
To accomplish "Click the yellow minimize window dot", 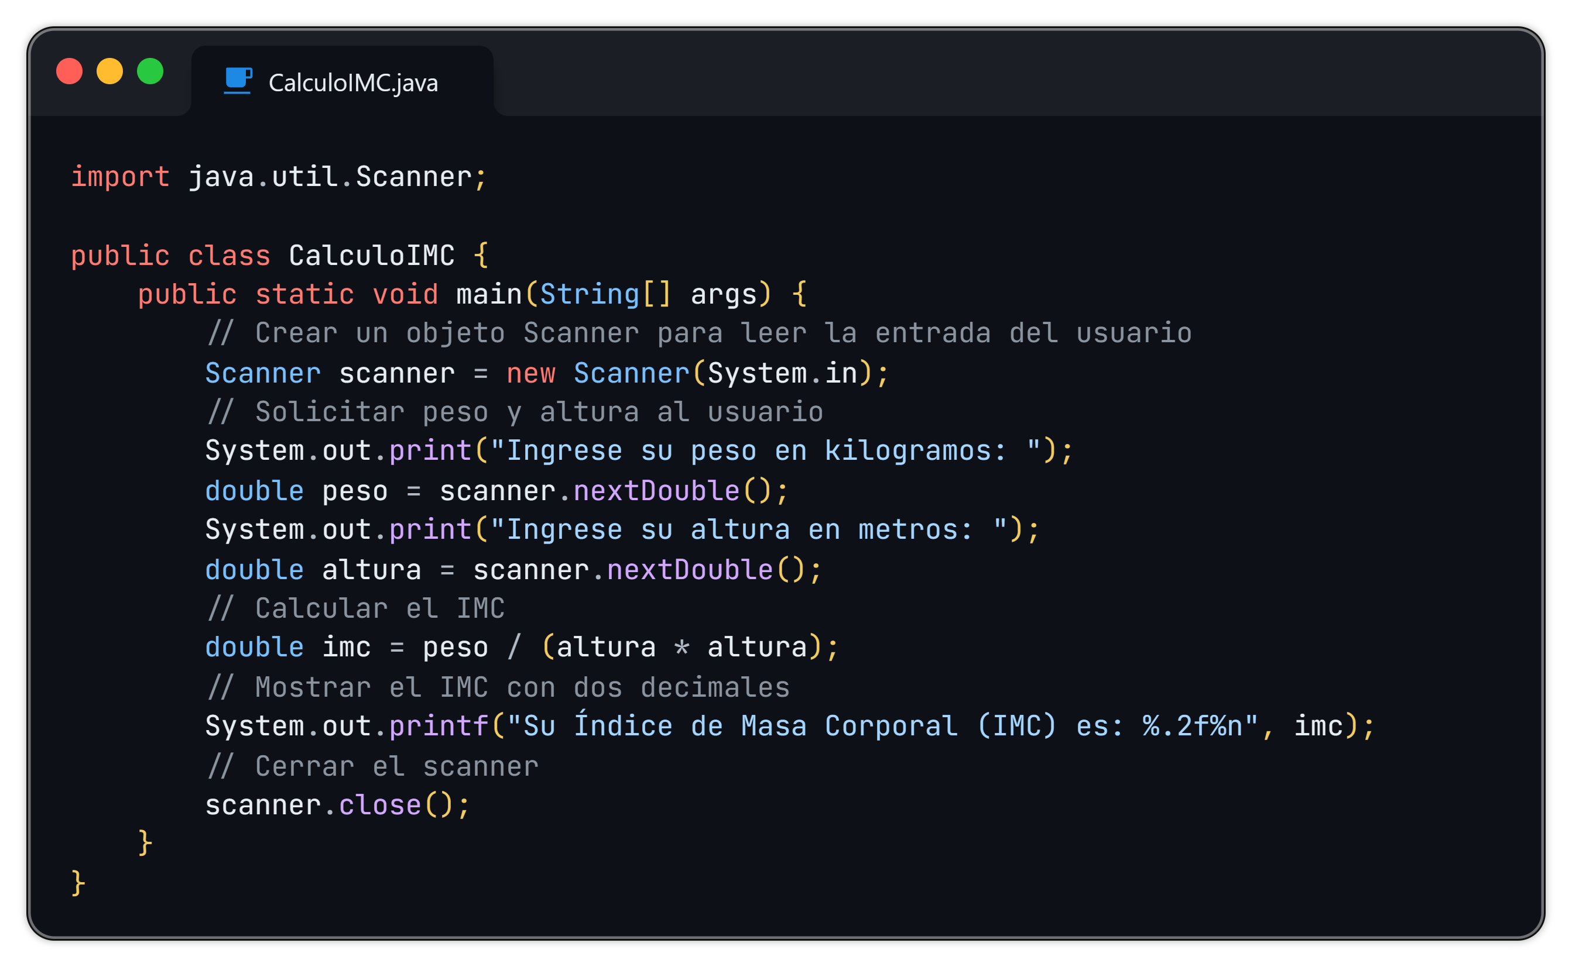I will [109, 71].
